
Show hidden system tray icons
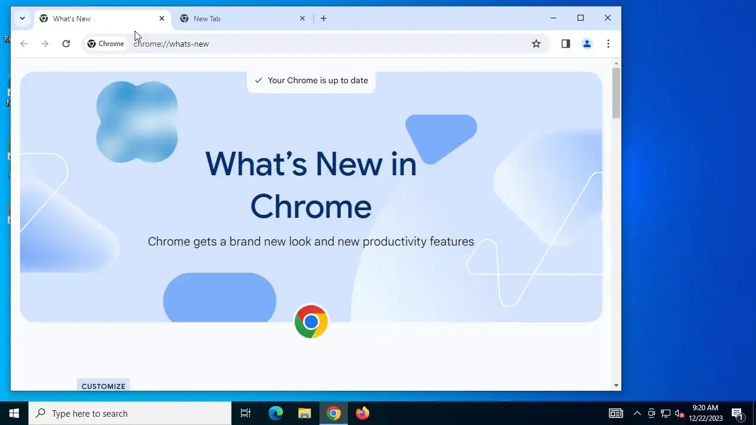click(x=637, y=413)
